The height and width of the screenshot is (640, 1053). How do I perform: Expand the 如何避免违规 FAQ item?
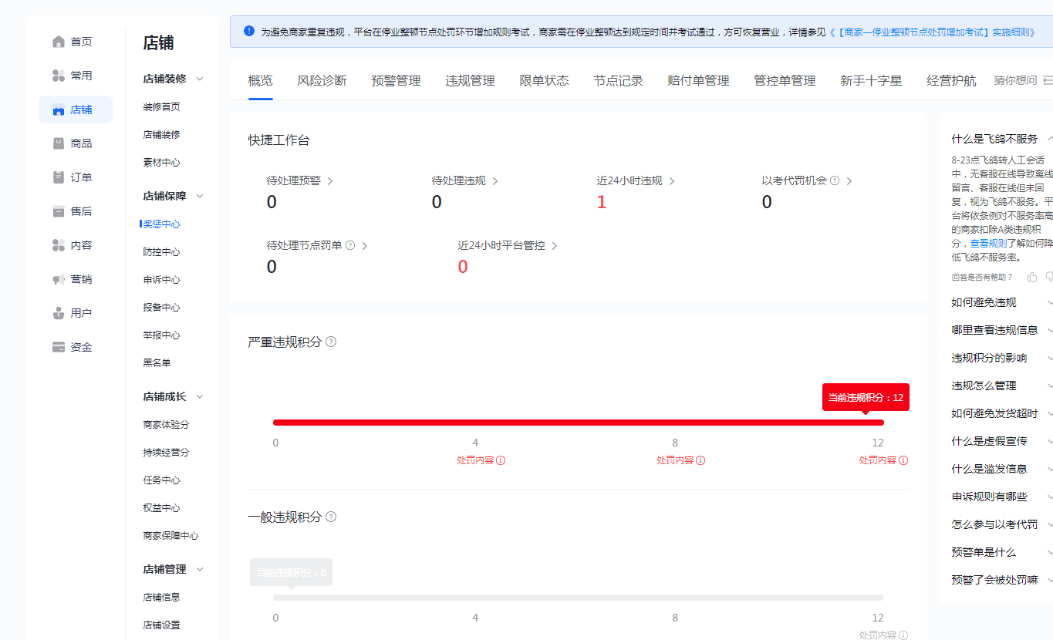point(1049,302)
